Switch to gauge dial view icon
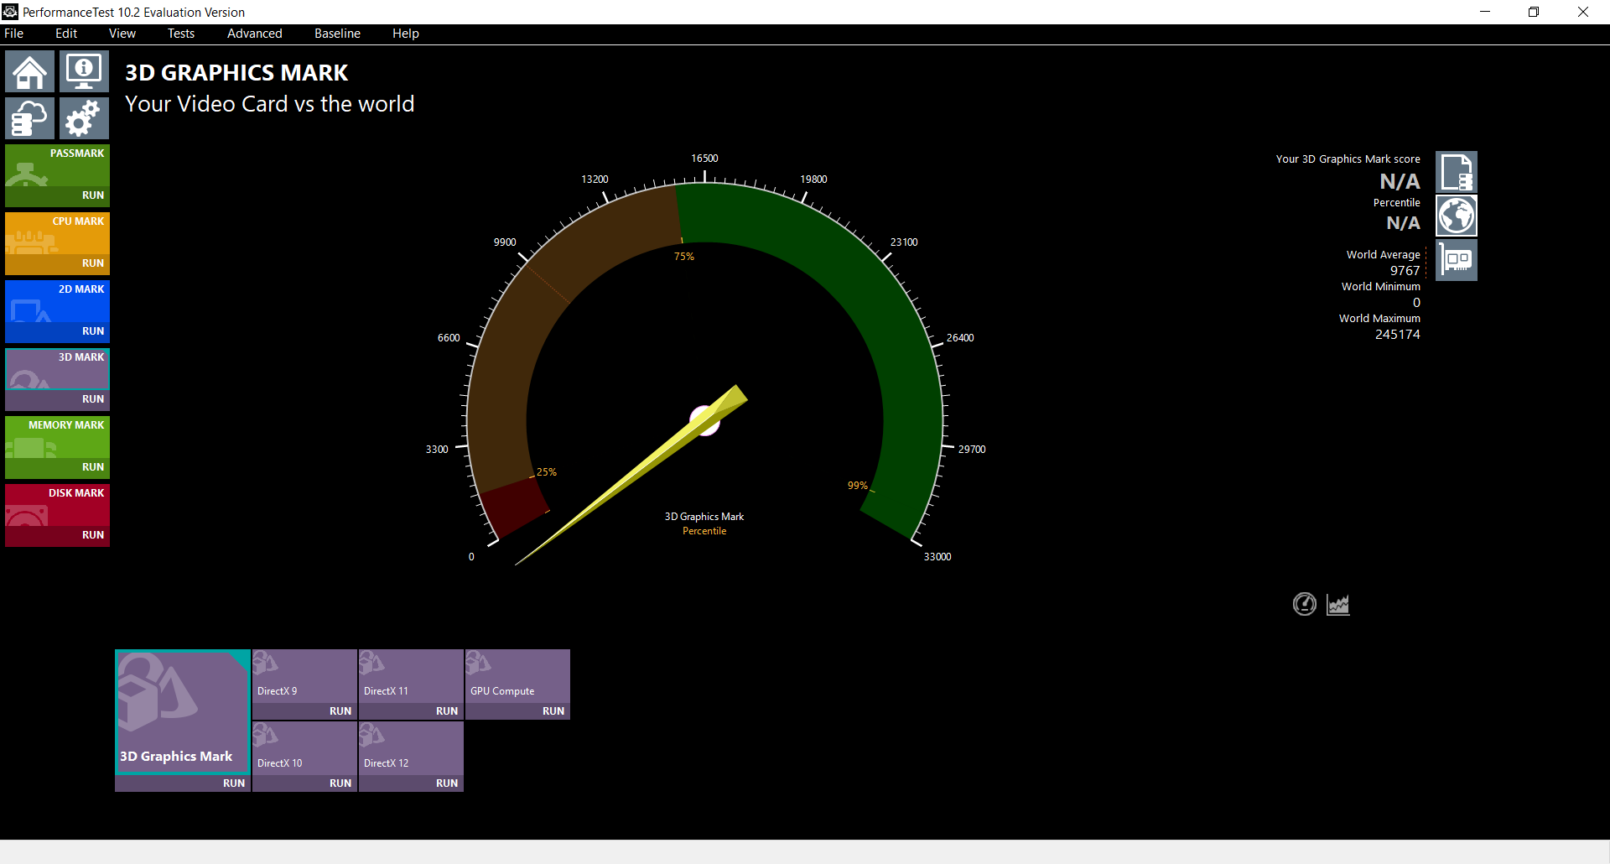 [1305, 604]
